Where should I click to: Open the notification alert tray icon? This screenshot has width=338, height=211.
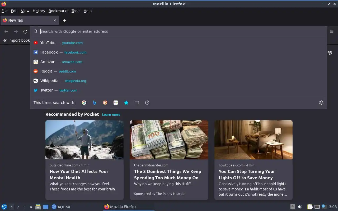(324, 207)
